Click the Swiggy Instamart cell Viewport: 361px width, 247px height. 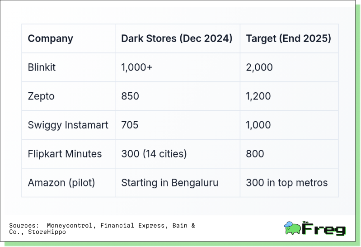coord(68,125)
